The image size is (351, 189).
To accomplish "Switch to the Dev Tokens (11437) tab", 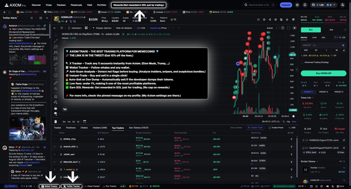I will click(x=139, y=128).
